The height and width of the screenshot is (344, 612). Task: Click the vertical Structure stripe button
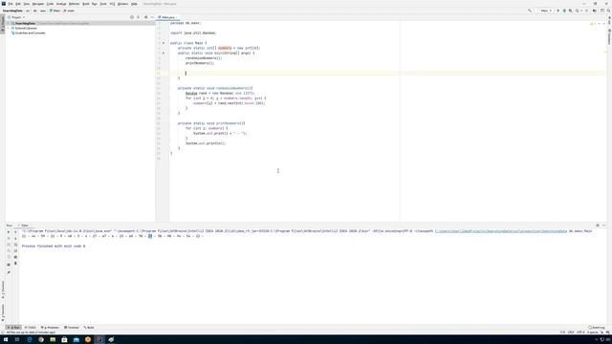[x=2, y=289]
